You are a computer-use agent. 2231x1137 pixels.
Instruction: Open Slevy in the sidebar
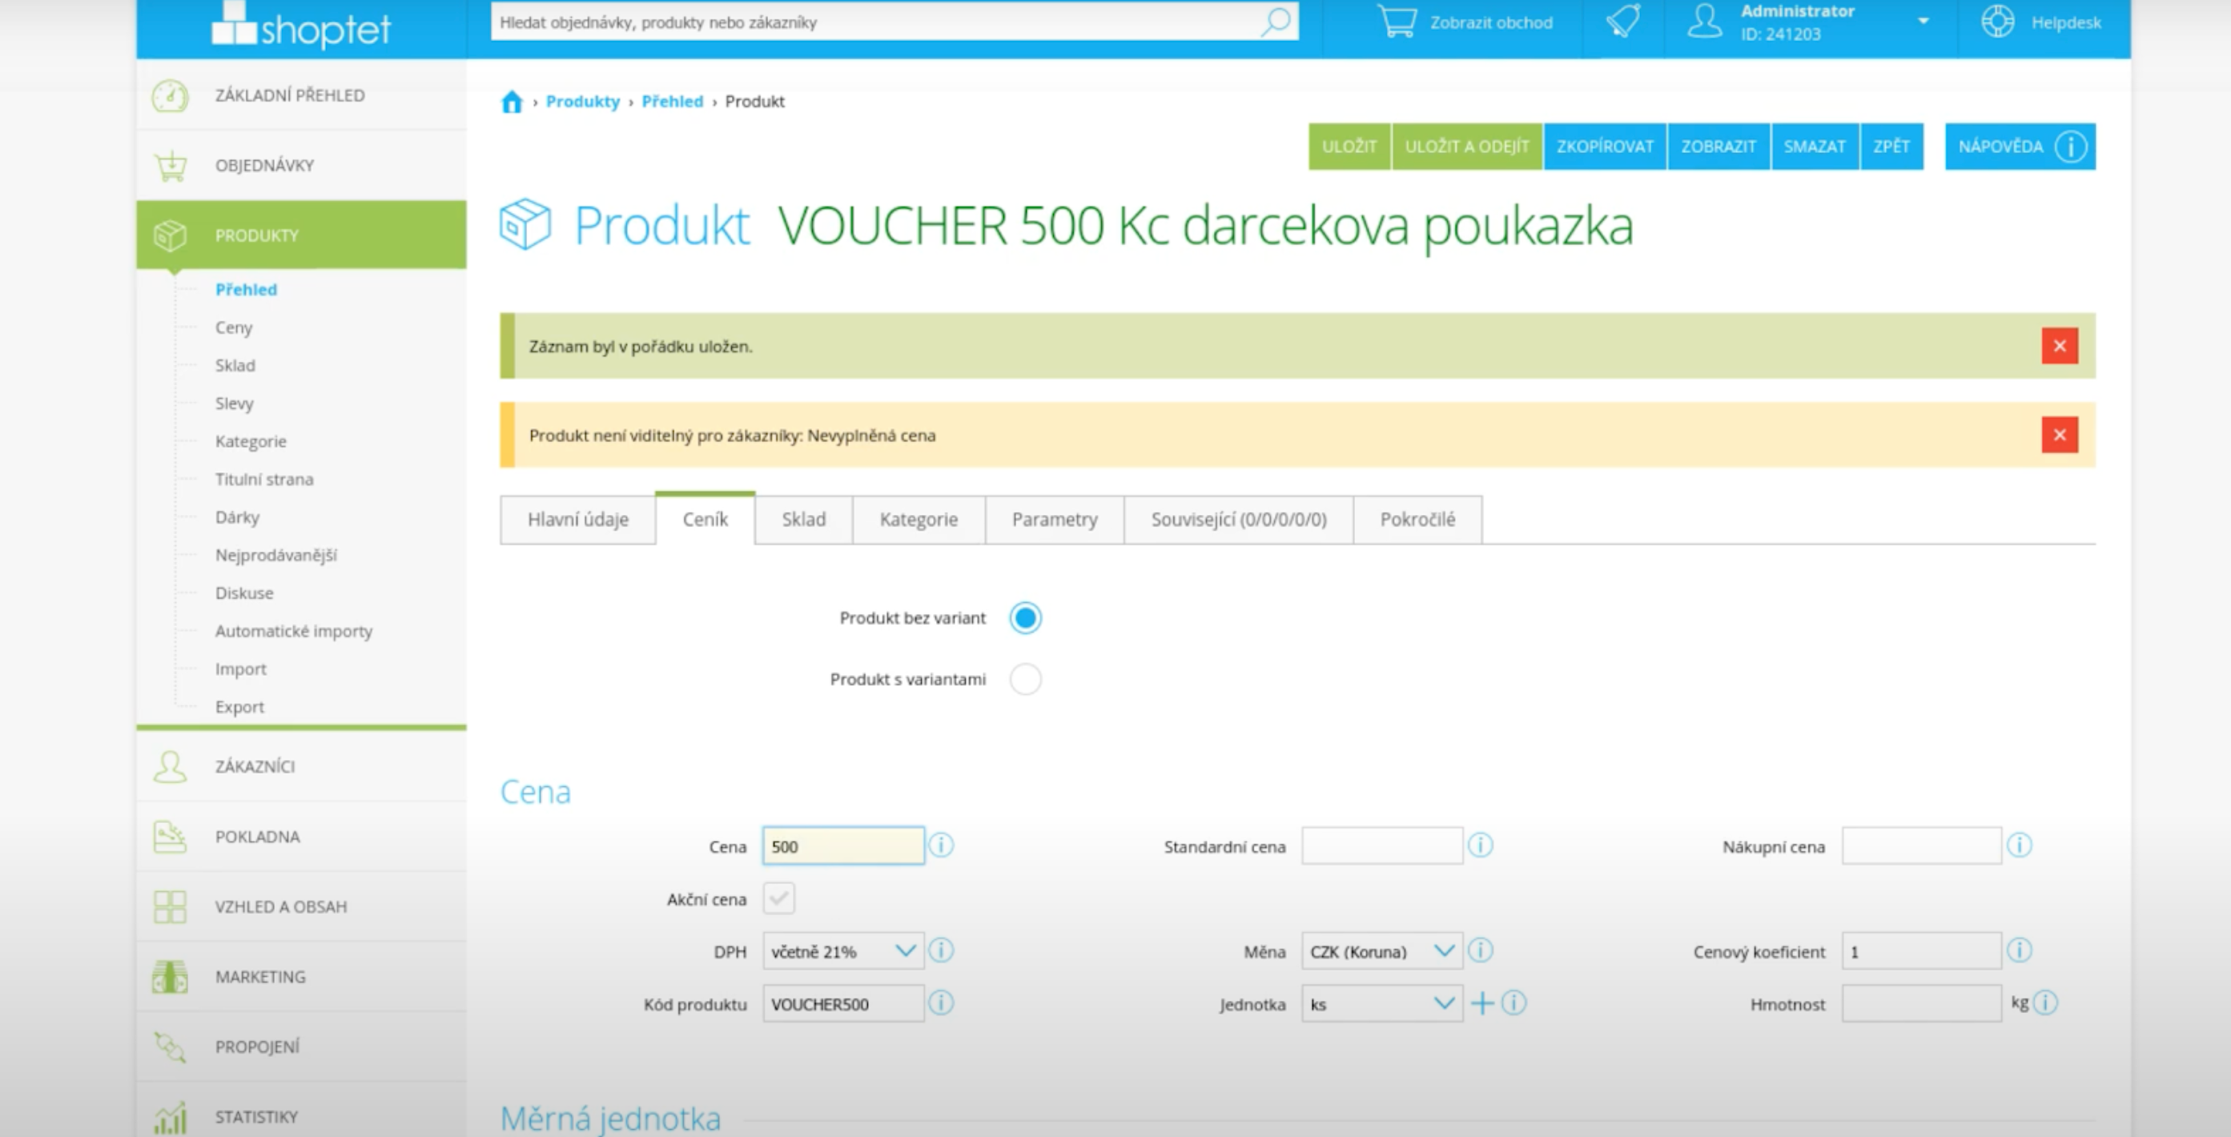click(x=234, y=404)
